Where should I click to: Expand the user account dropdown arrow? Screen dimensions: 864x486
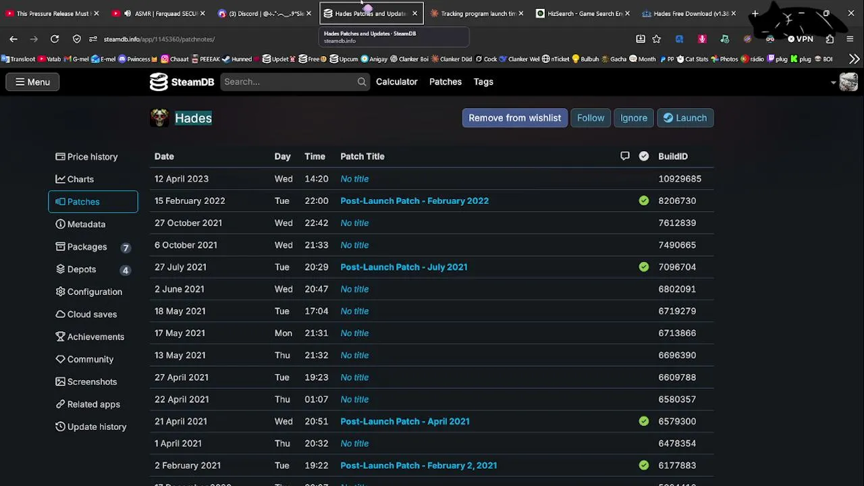click(834, 82)
